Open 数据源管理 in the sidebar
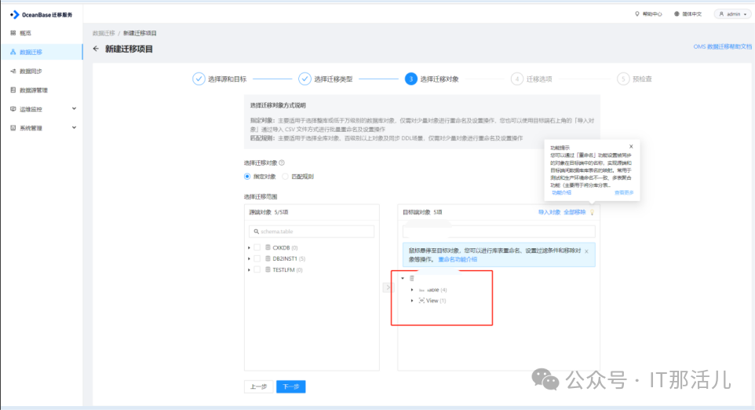This screenshot has height=410, width=755. pyautogui.click(x=33, y=90)
